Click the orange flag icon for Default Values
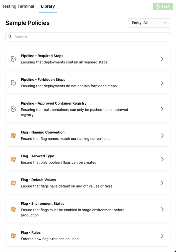 point(13,183)
